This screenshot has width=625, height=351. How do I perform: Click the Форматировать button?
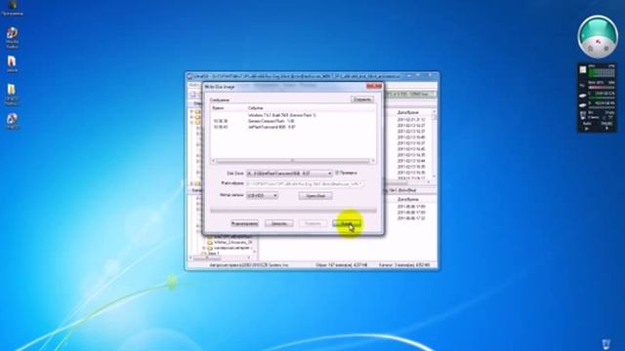[244, 223]
